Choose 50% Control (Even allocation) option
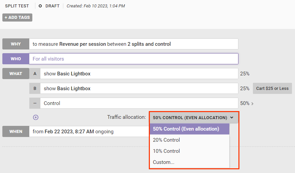 [x=190, y=129]
